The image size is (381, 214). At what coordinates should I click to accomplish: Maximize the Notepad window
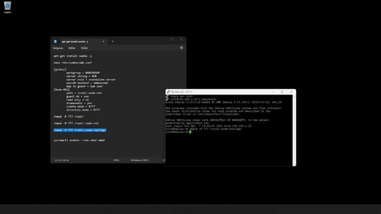click(x=172, y=39)
